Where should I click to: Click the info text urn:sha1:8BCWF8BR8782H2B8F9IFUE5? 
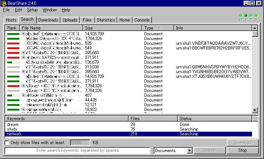pyautogui.click(x=213, y=48)
